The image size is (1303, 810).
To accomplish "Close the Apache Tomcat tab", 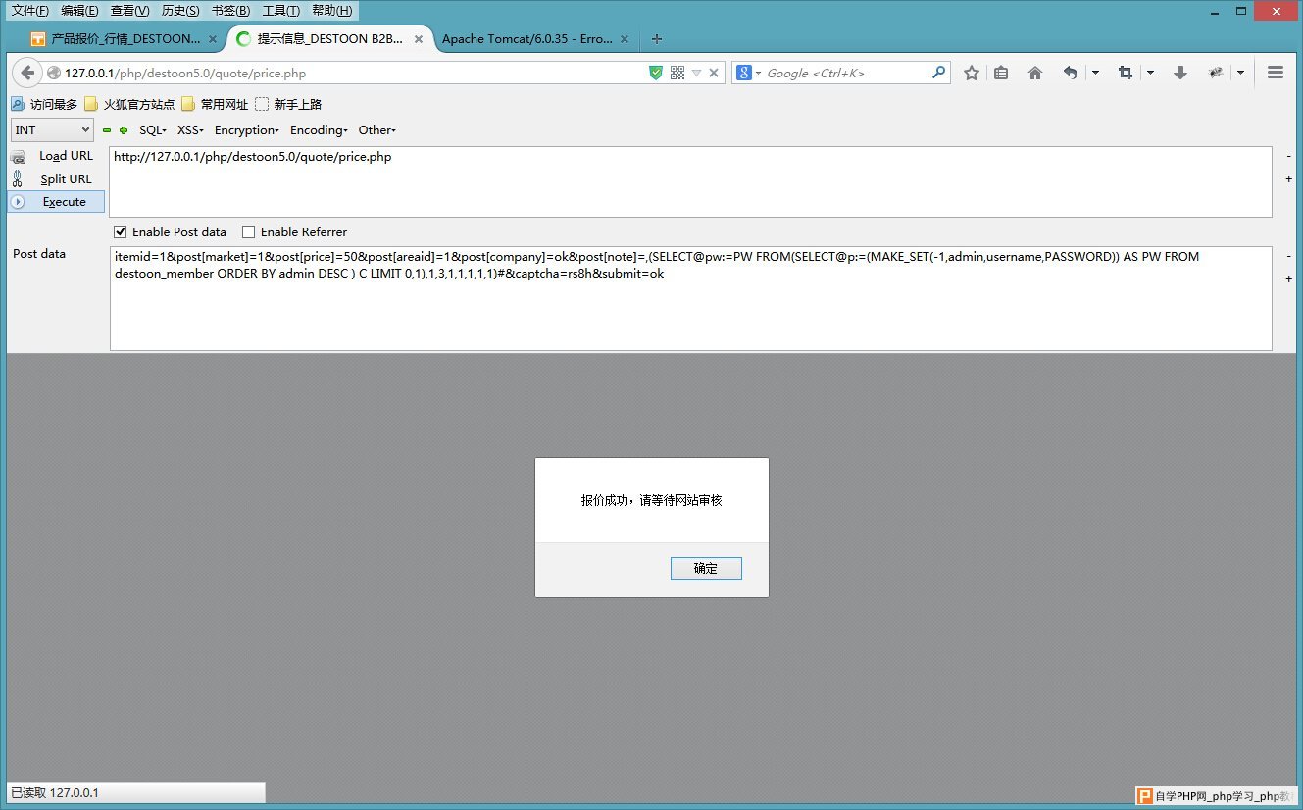I will tap(626, 39).
